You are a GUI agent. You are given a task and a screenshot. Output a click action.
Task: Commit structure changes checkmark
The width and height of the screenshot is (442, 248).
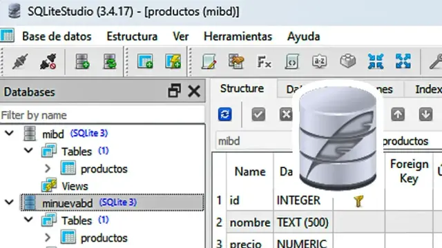click(258, 114)
